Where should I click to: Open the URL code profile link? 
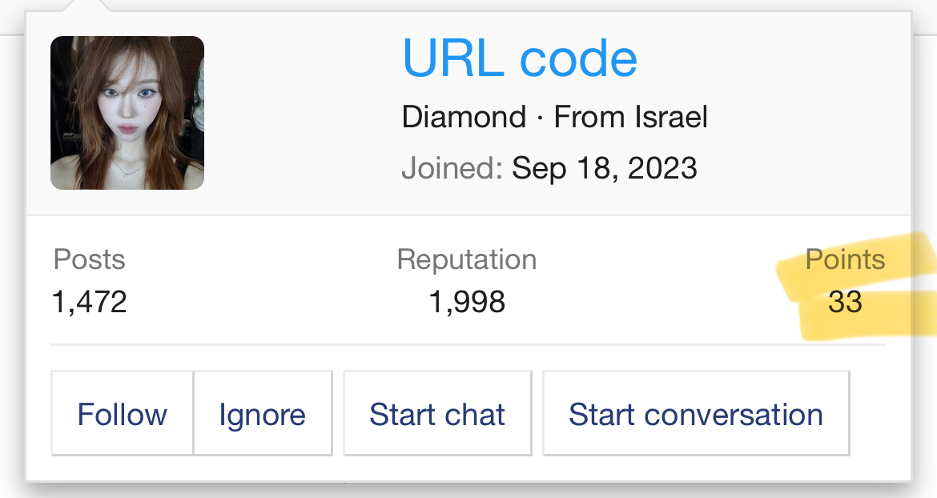tap(519, 58)
